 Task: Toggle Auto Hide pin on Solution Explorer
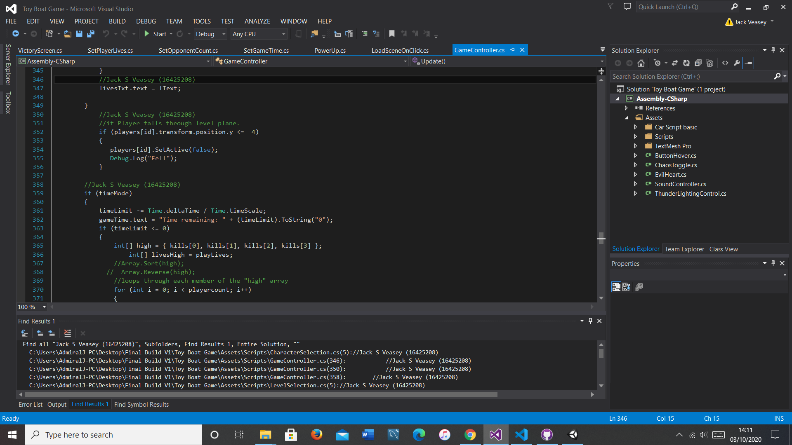pos(773,50)
